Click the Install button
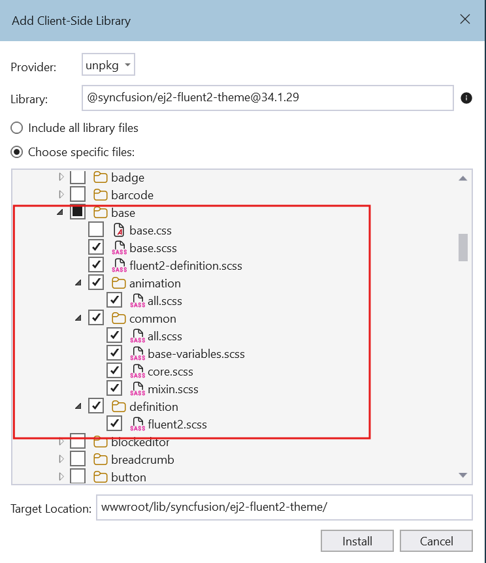This screenshot has height=563, width=486. [357, 541]
